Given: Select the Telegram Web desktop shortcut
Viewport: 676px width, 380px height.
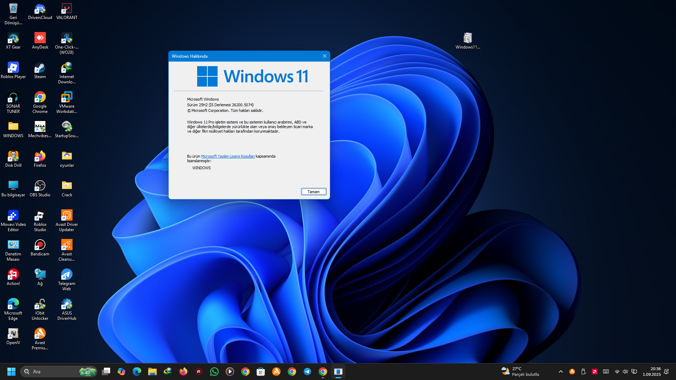Looking at the screenshot, I should pos(67,280).
